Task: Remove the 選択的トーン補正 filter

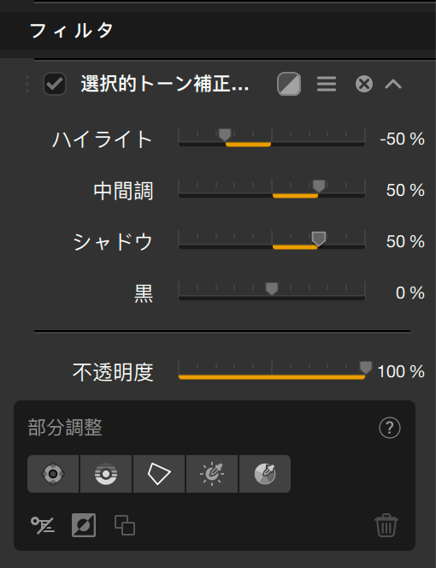Action: click(364, 84)
